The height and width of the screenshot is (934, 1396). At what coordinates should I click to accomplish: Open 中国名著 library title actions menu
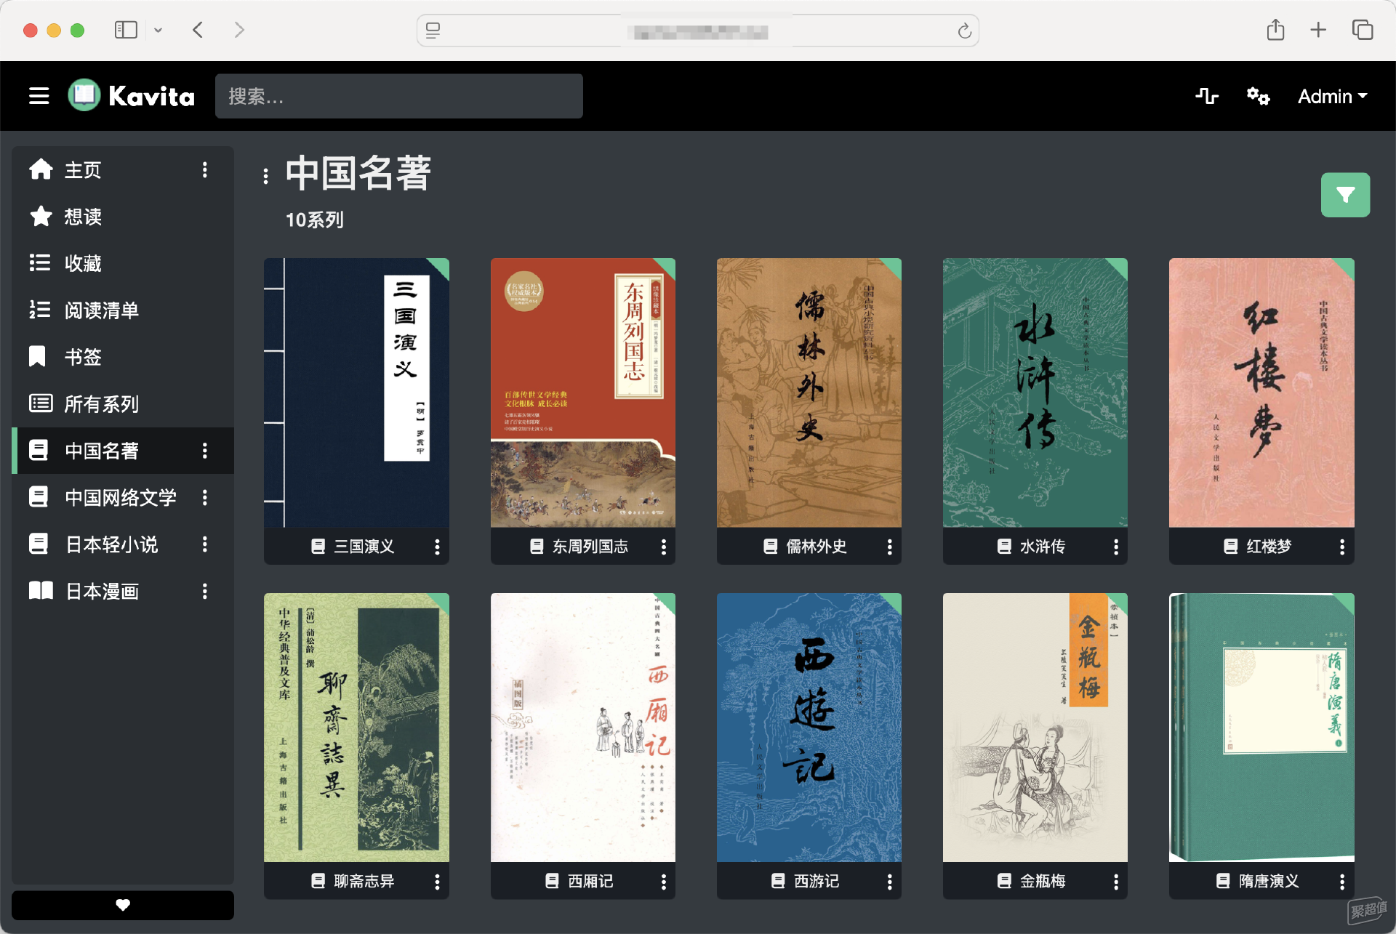coord(266,176)
